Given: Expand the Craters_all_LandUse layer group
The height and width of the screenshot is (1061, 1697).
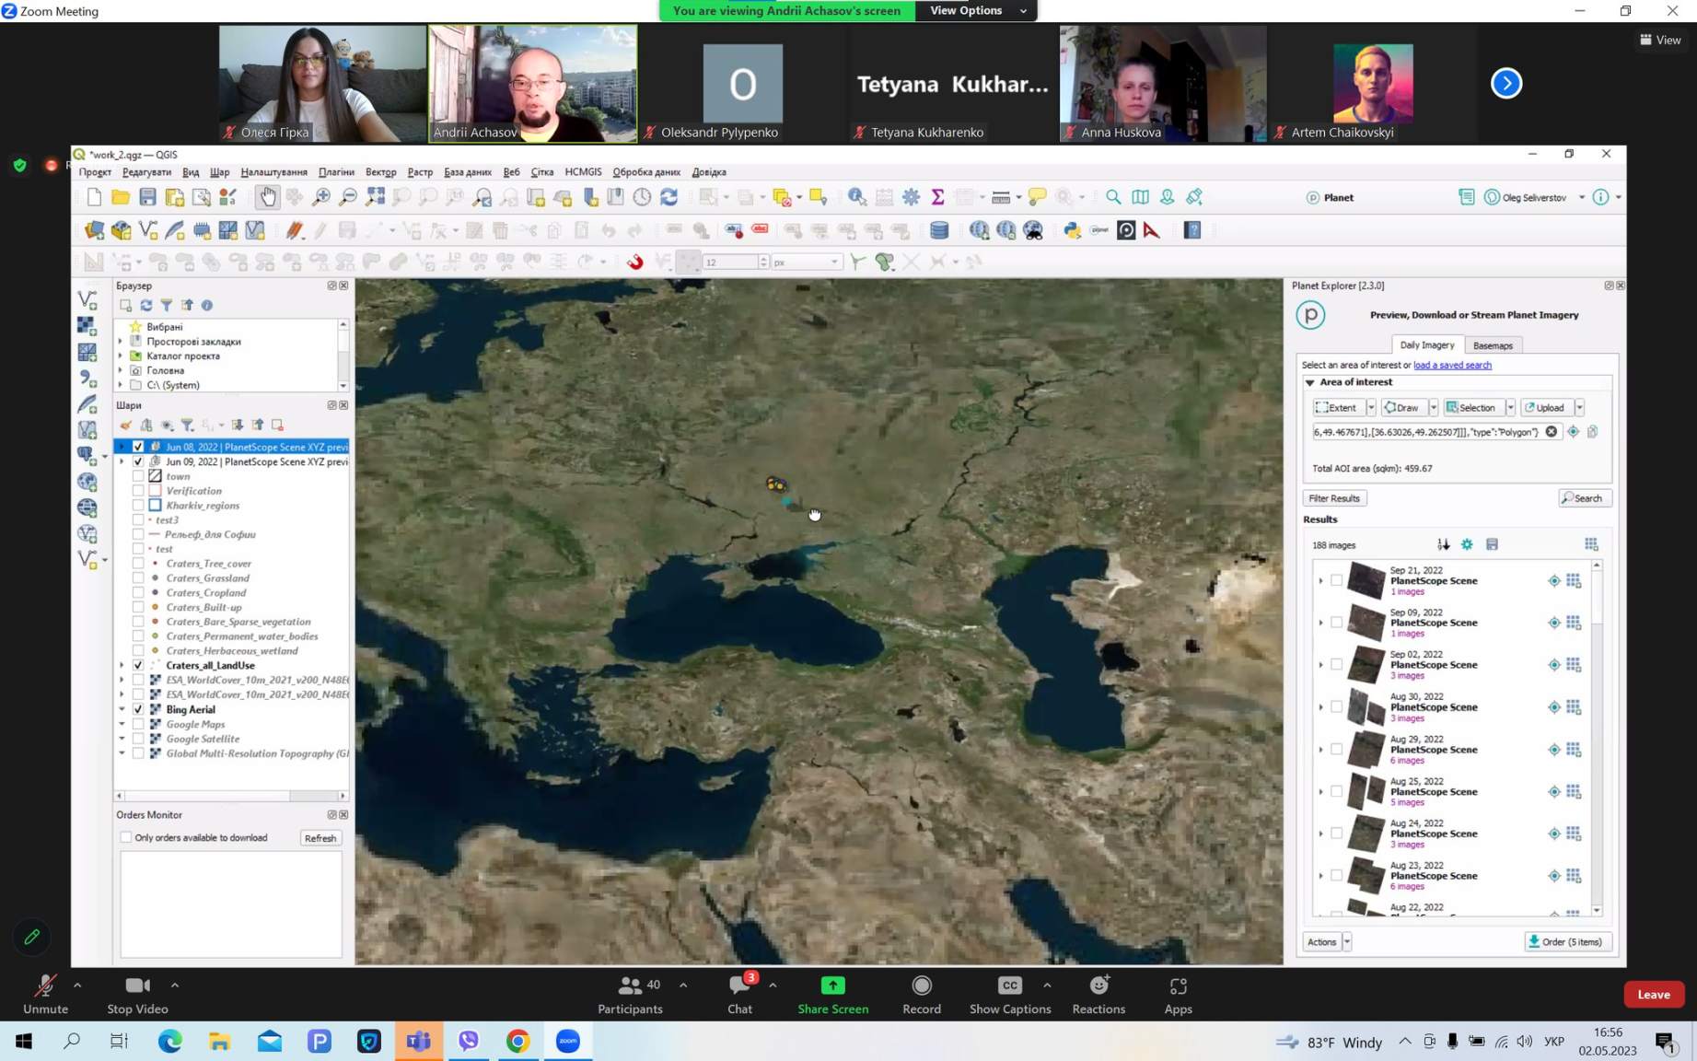Looking at the screenshot, I should tap(122, 665).
